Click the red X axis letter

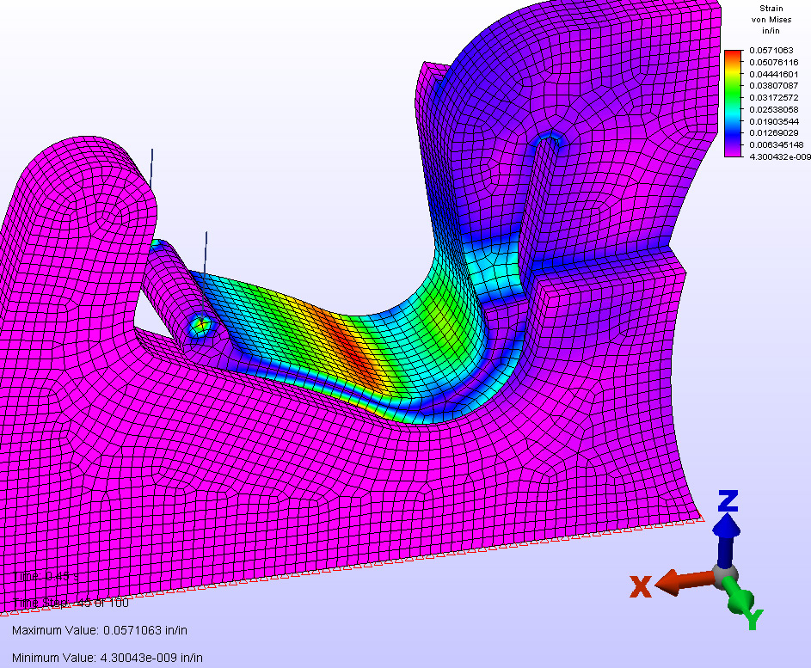(640, 587)
